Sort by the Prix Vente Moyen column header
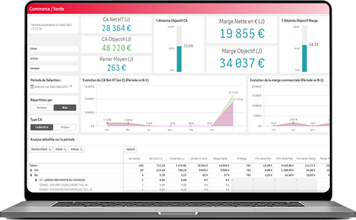This screenshot has width=356, height=220. 306,158
